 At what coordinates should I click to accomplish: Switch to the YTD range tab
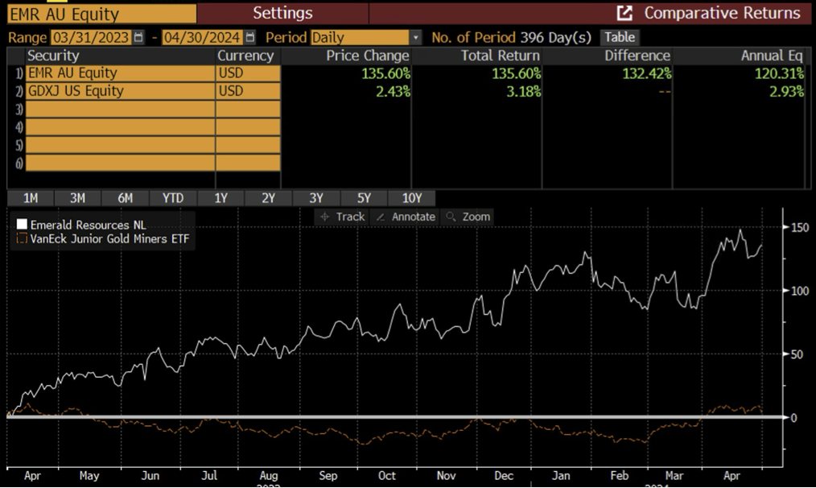tap(172, 198)
